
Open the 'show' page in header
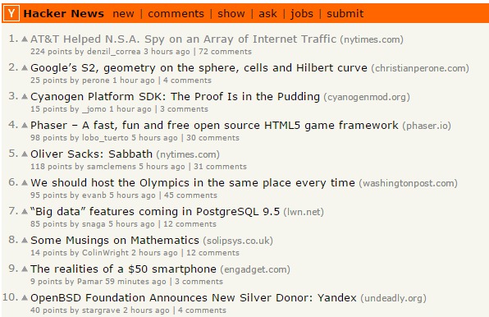coord(231,14)
